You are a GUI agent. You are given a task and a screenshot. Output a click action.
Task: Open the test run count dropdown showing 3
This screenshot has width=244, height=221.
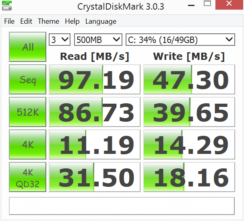click(x=60, y=40)
